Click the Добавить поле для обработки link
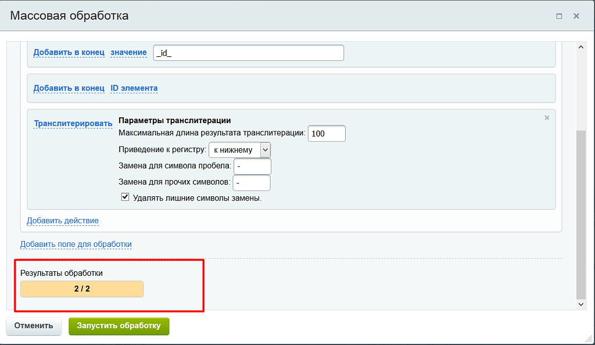The height and width of the screenshot is (345, 595). (76, 244)
